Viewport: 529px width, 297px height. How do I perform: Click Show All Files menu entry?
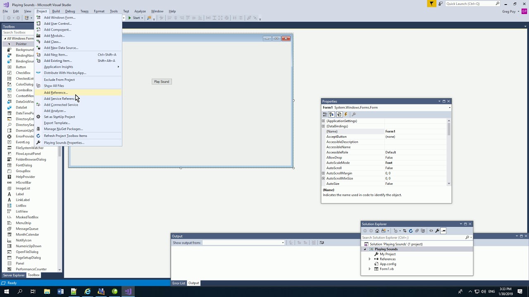pos(79,86)
